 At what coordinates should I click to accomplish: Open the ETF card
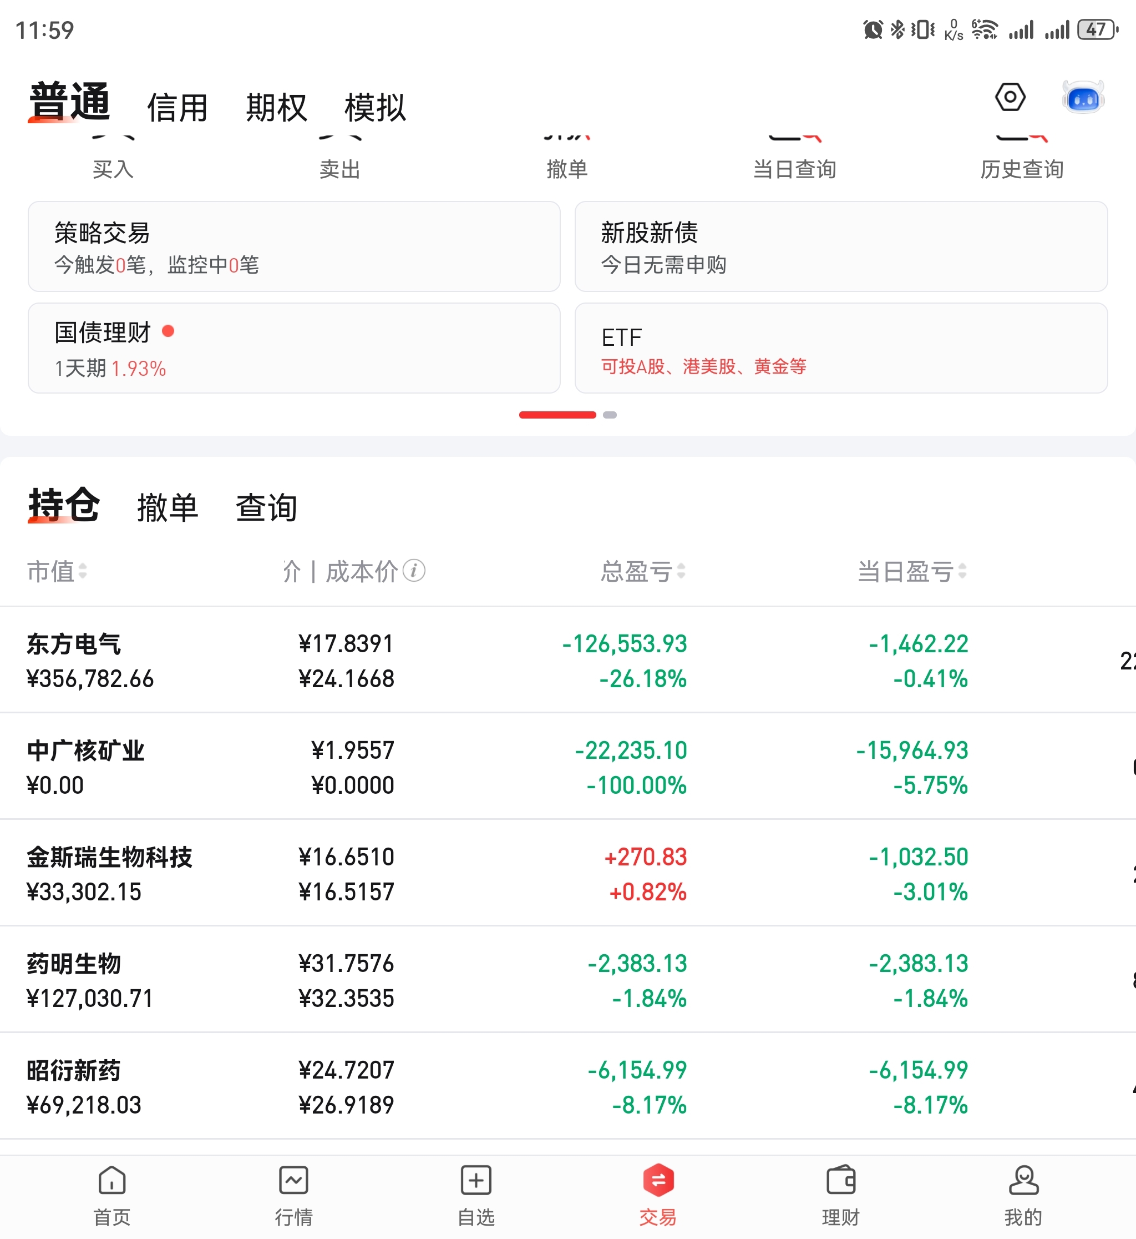point(841,348)
